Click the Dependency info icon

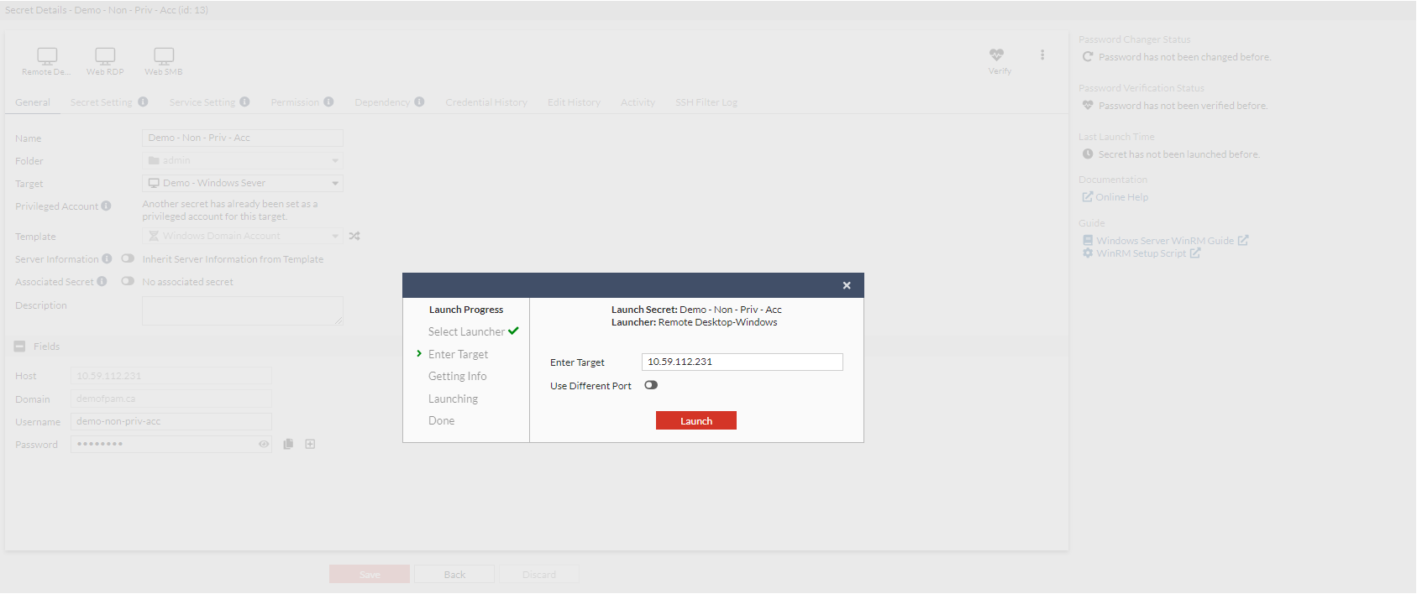[419, 102]
